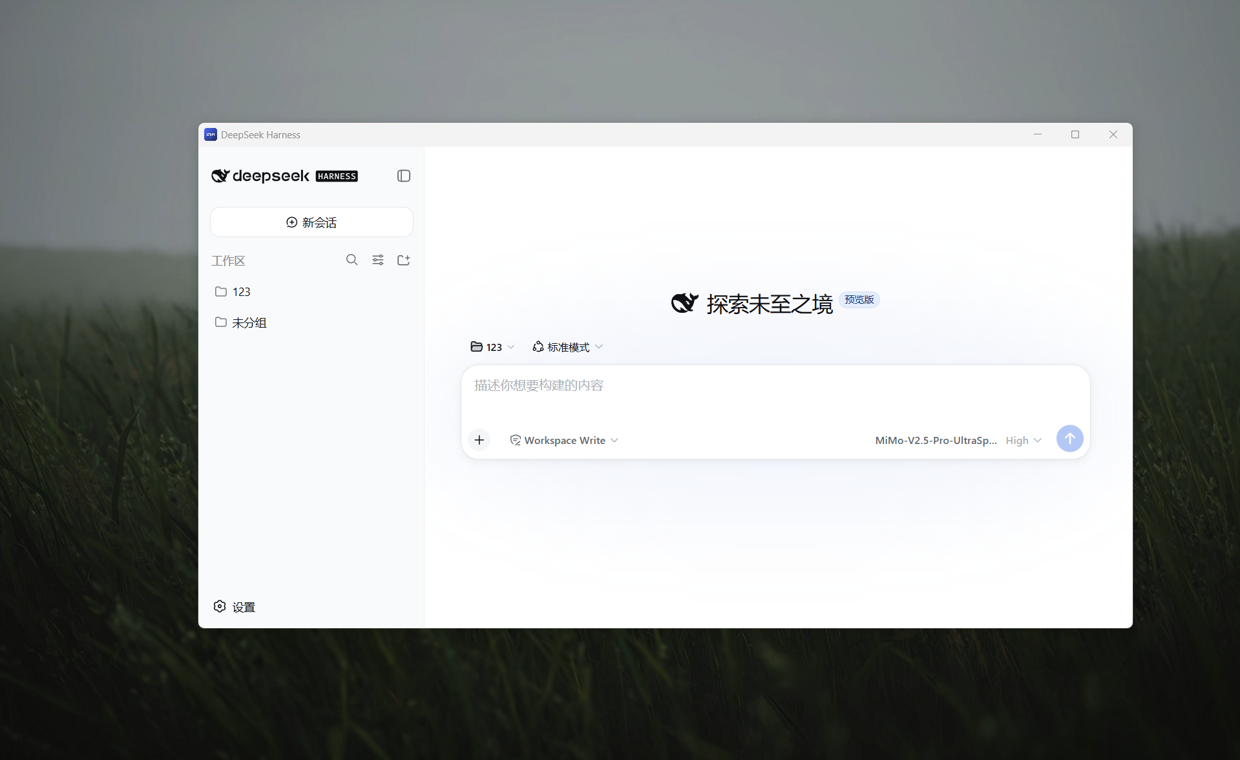Maximize the DeepSeek Harness window
The width and height of the screenshot is (1240, 760).
1075,134
